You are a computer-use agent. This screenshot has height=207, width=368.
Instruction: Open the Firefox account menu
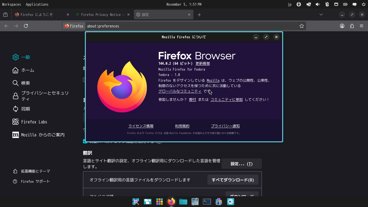tap(342, 26)
